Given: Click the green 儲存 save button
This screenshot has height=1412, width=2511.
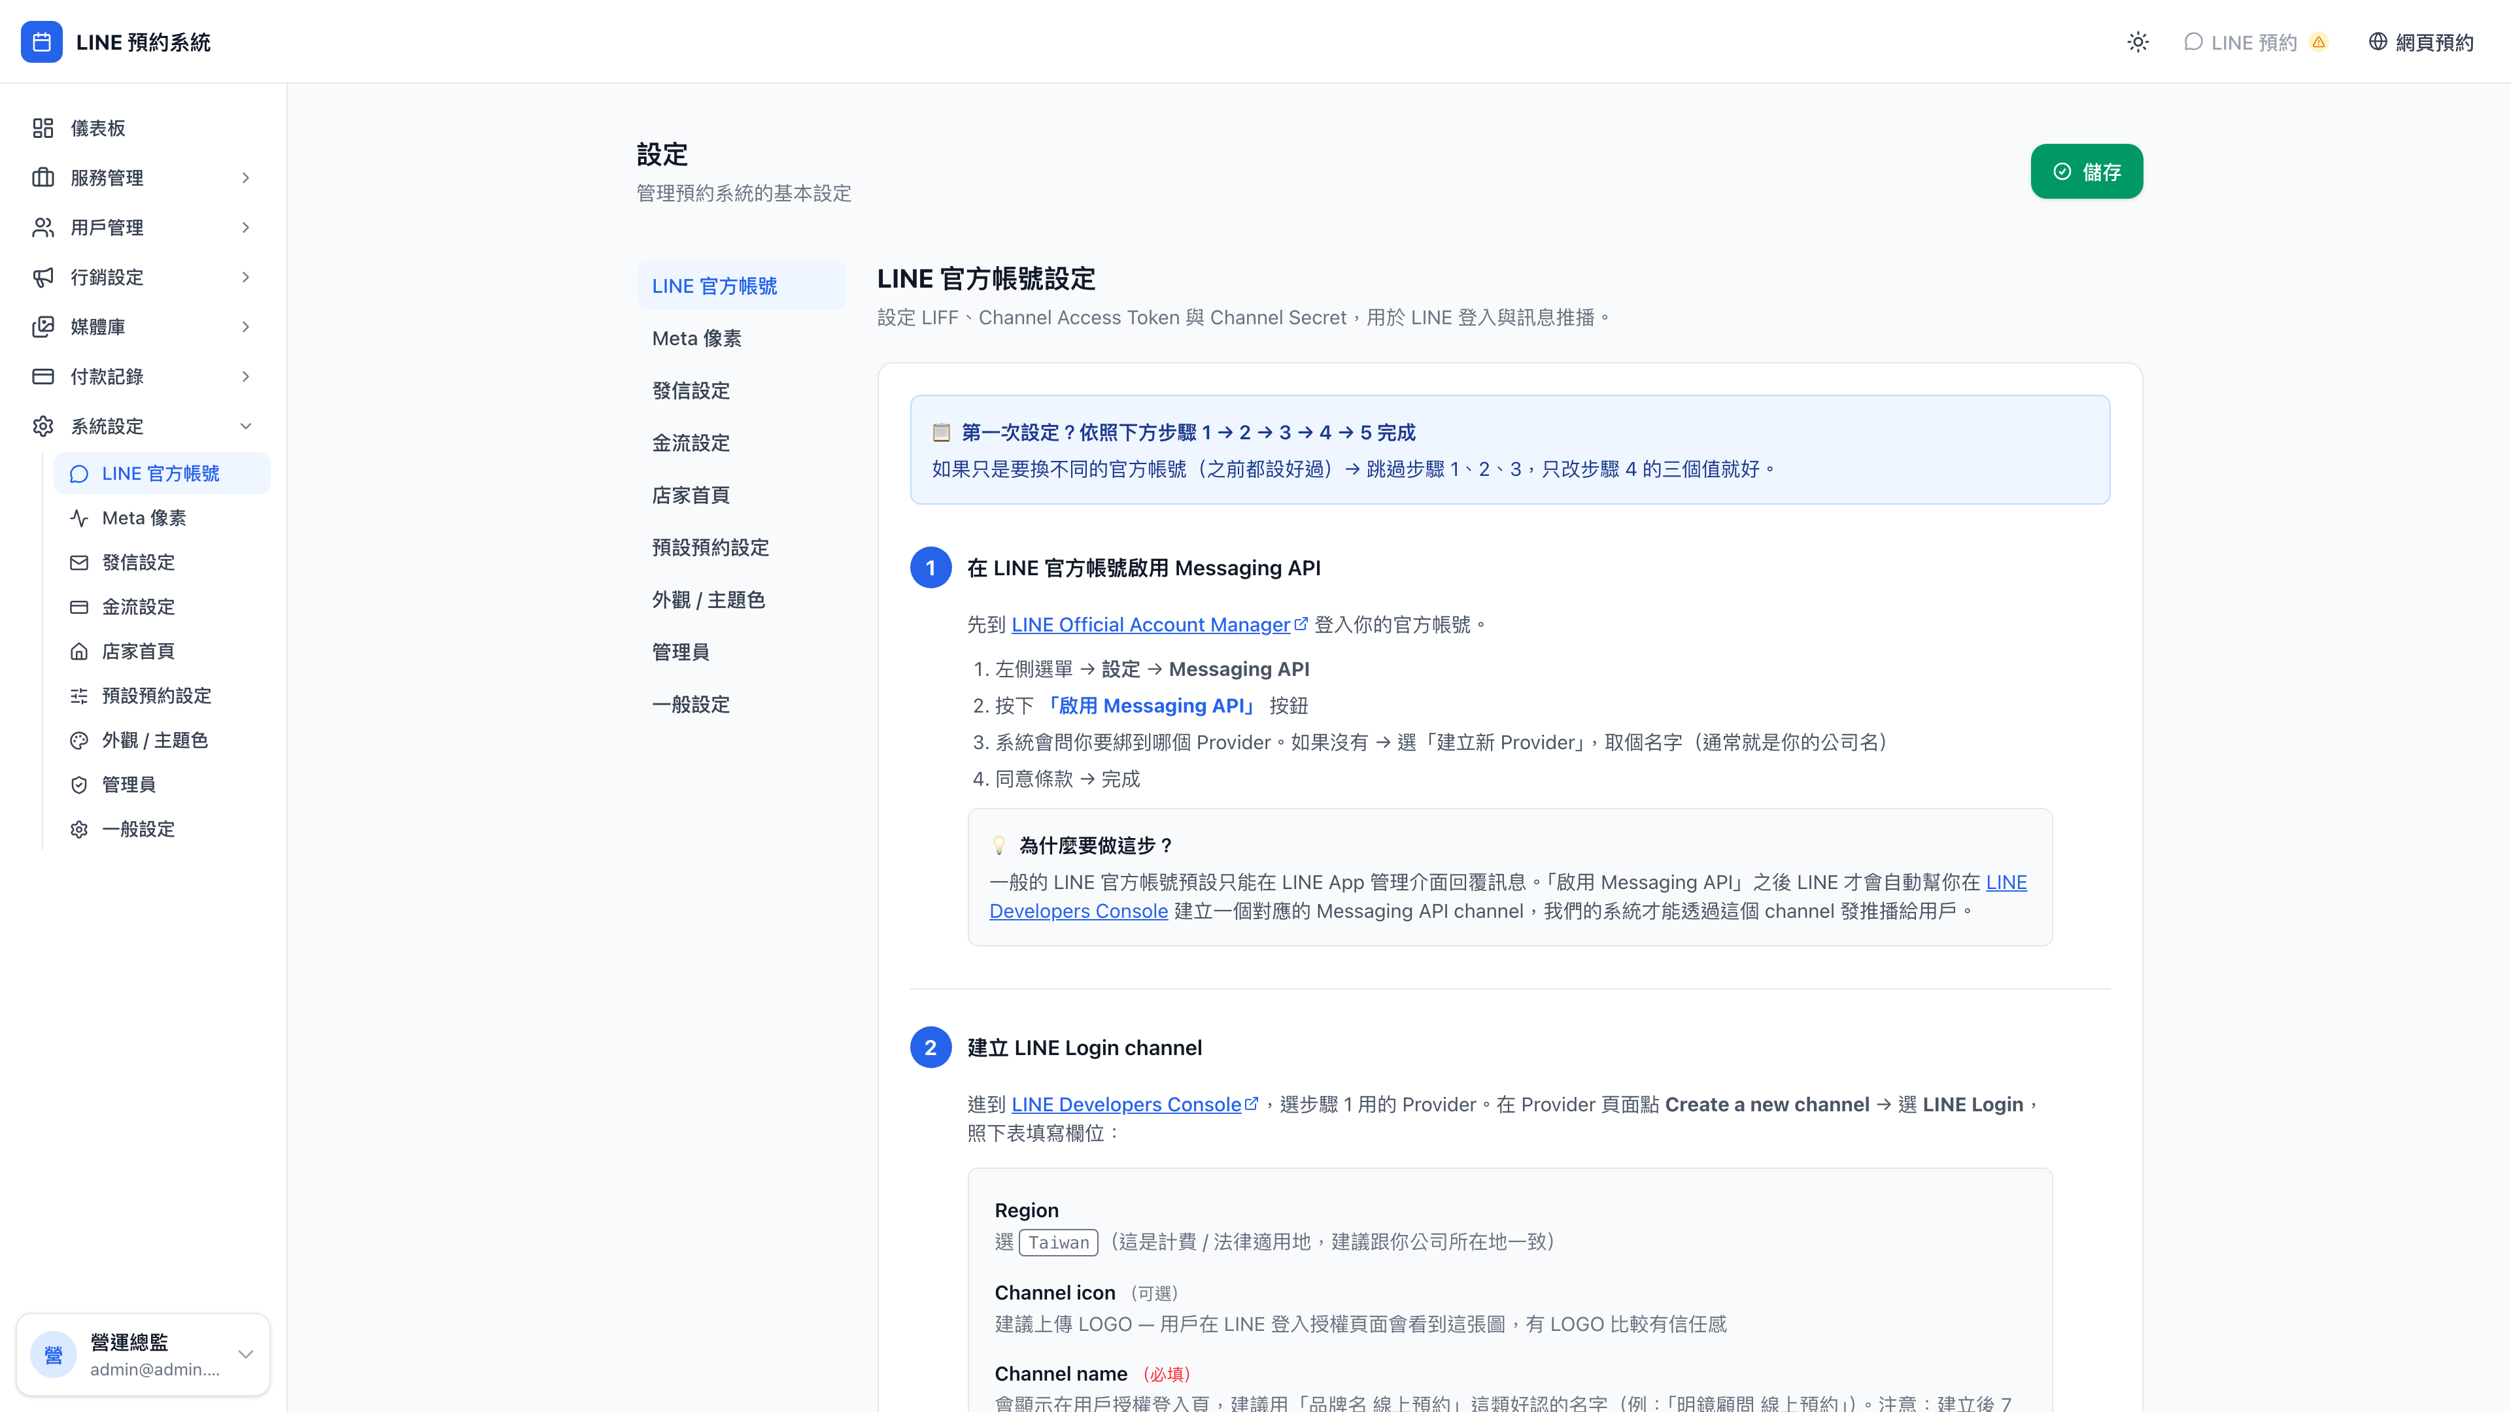Looking at the screenshot, I should pos(2086,171).
